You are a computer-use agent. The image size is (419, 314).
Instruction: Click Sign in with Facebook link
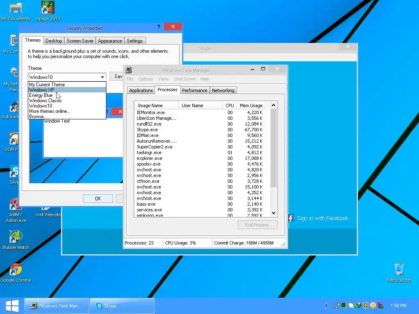322,218
